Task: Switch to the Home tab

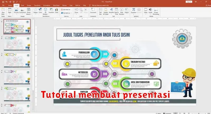Action: pos(10,5)
